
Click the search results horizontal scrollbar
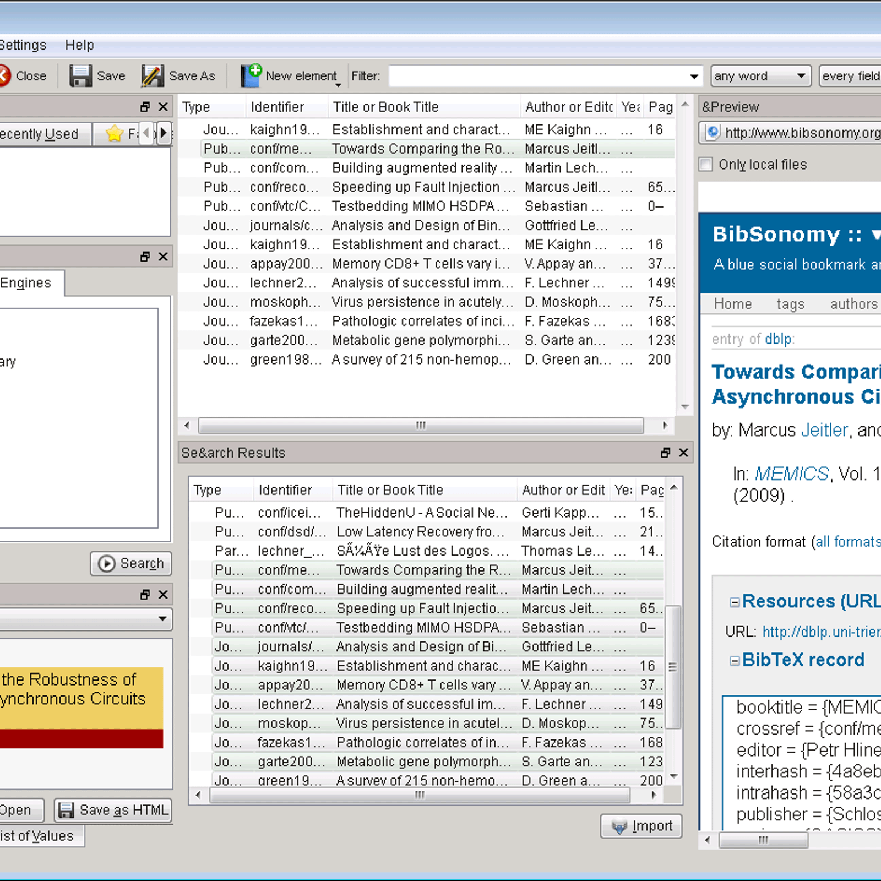pyautogui.click(x=420, y=795)
